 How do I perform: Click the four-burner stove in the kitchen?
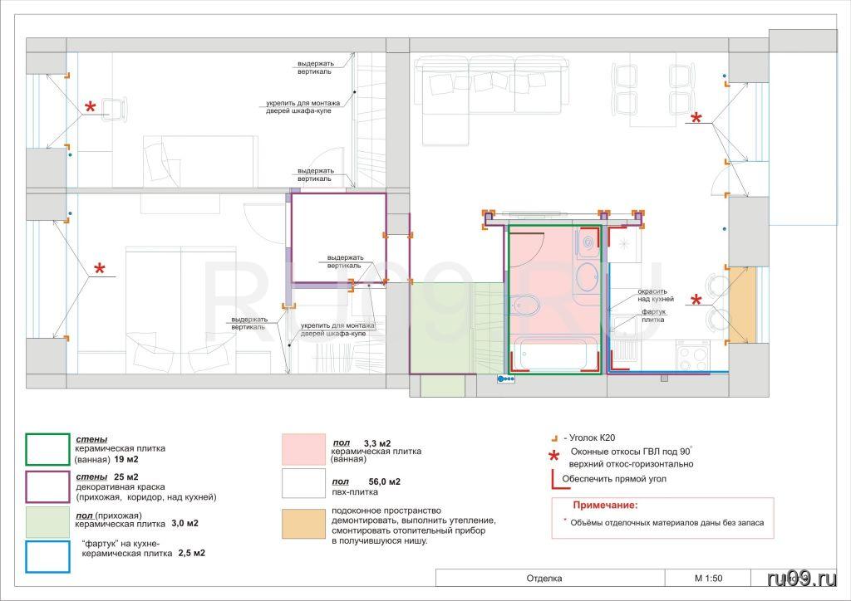click(693, 357)
